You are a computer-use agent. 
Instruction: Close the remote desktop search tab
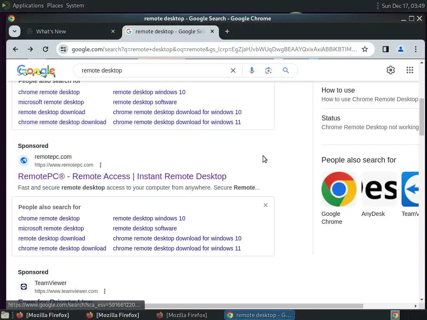point(212,31)
